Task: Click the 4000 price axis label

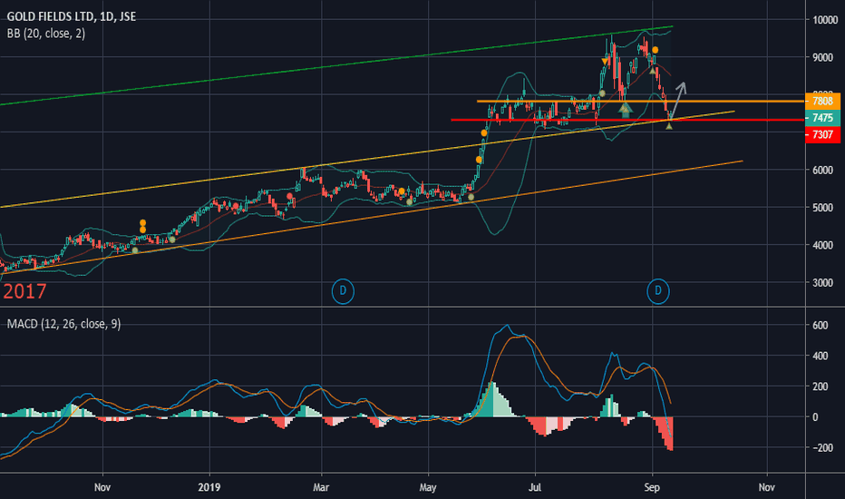Action: pyautogui.click(x=823, y=245)
